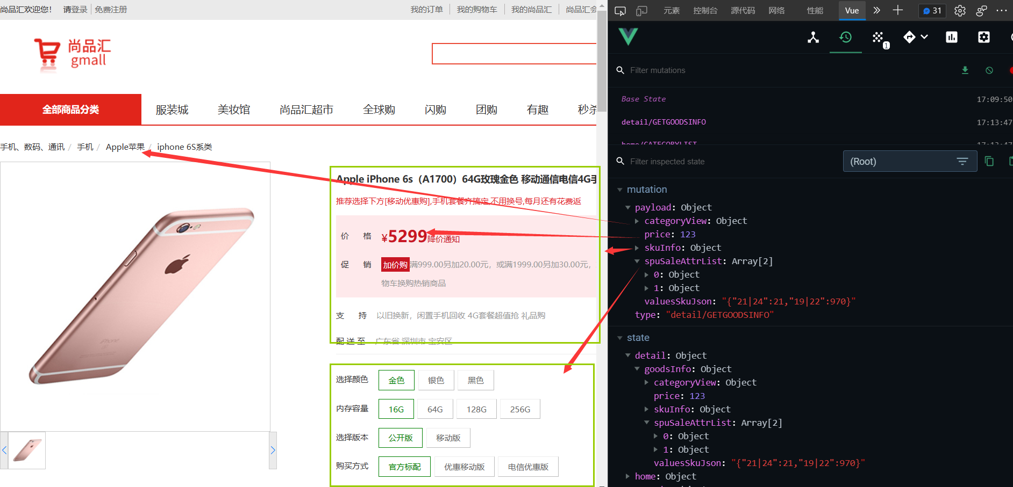
Task: Open the (Root) module dropdown
Action: 910,161
